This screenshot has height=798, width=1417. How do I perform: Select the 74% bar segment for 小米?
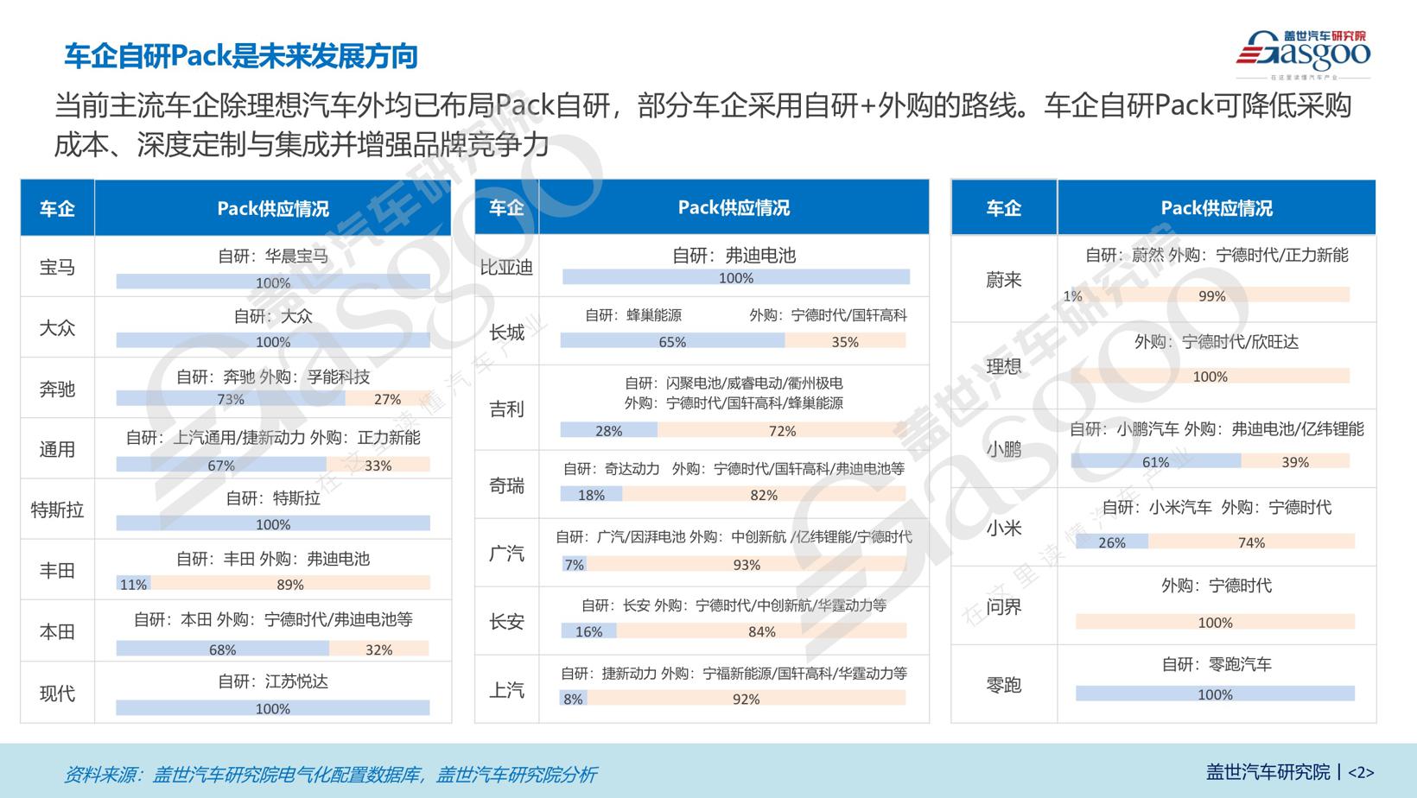(x=1251, y=541)
